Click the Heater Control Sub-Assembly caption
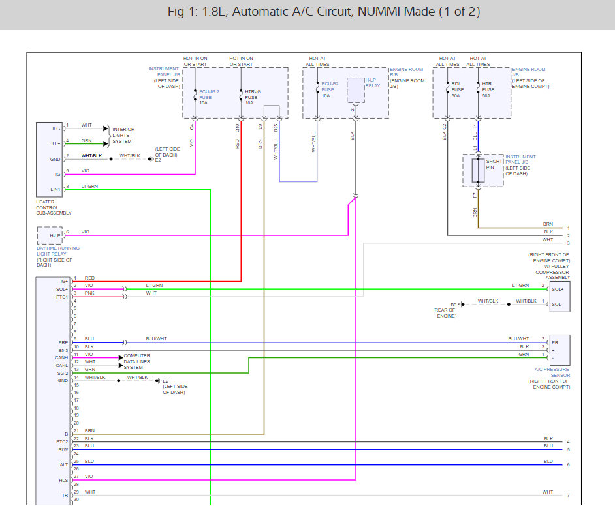Screen dimensions: 615x523 (x=55, y=207)
